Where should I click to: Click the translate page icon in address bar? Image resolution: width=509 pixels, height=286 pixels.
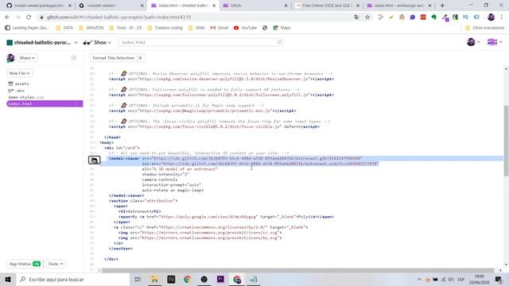coord(357,17)
